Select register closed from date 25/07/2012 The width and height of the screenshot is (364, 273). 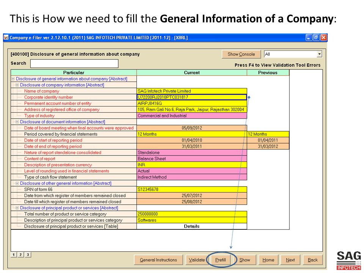(x=192, y=196)
